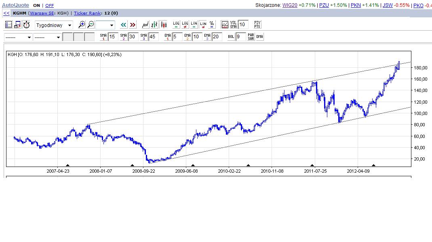Click the zoom in magnifier icon
Screen dimensions: 432x242
point(82,25)
